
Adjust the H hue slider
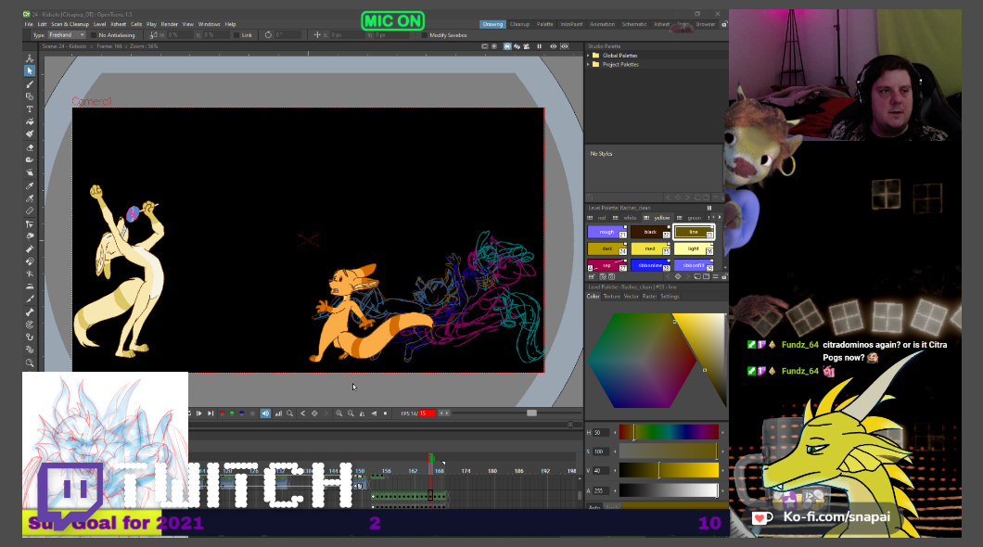coord(669,432)
